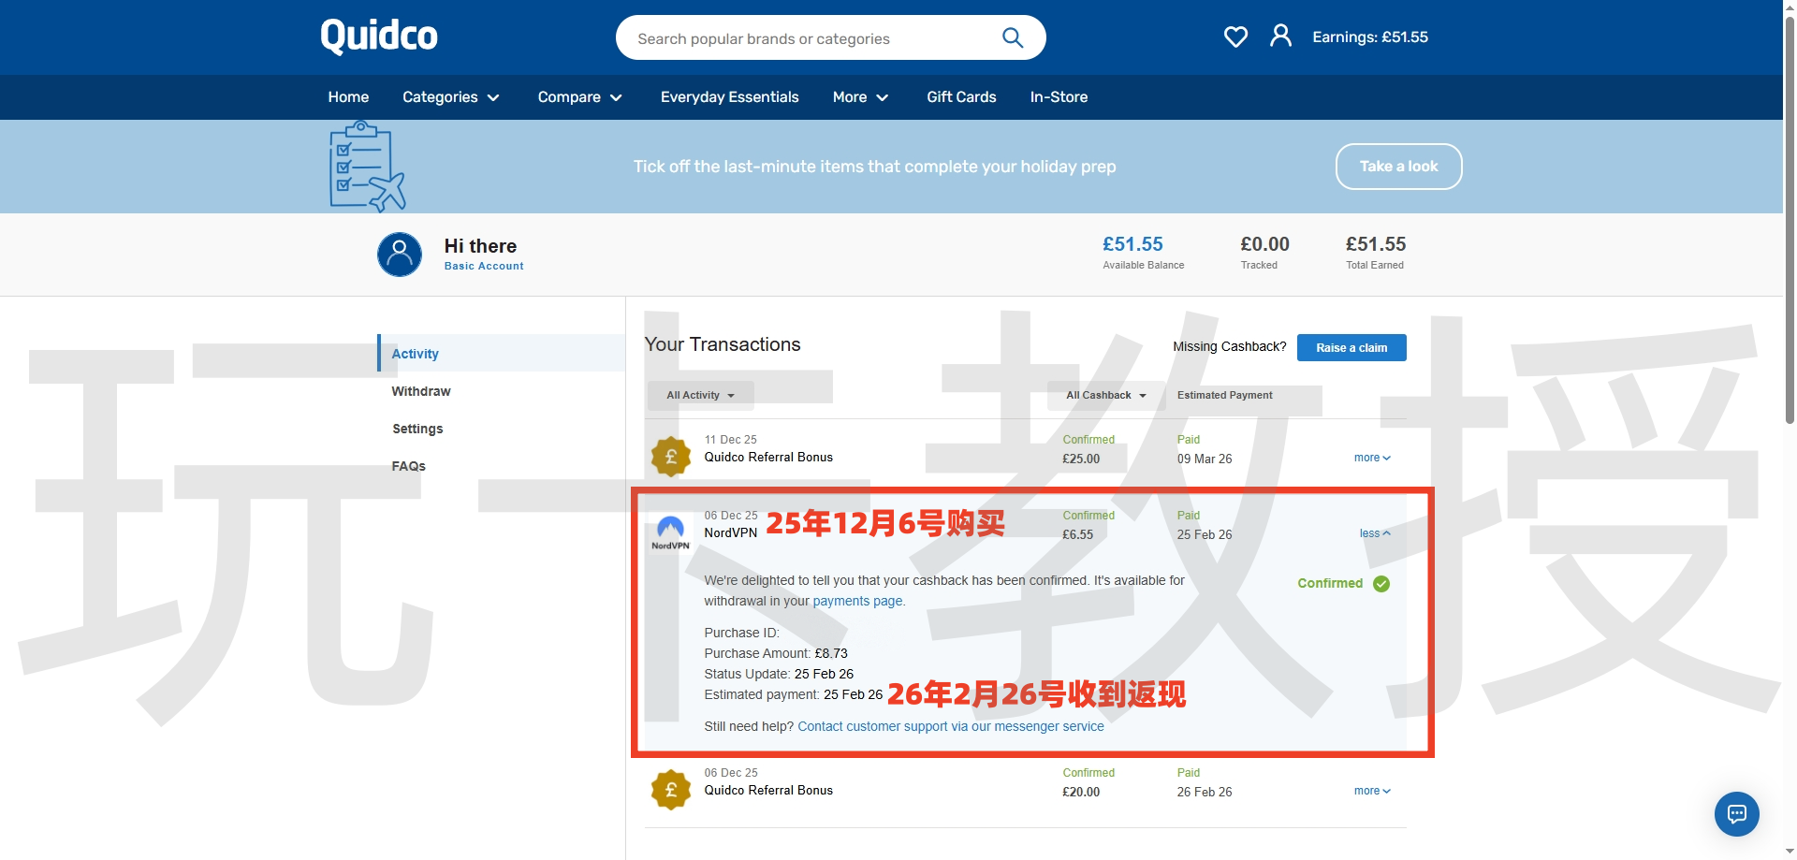Click the holiday prep clipboard illustration

tap(366, 166)
